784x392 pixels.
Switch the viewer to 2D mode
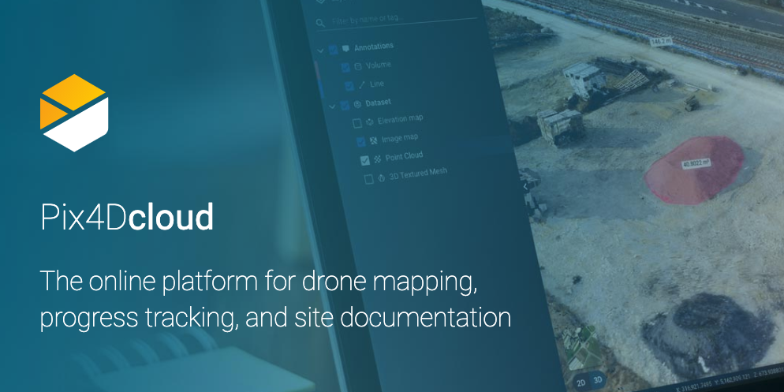(581, 382)
